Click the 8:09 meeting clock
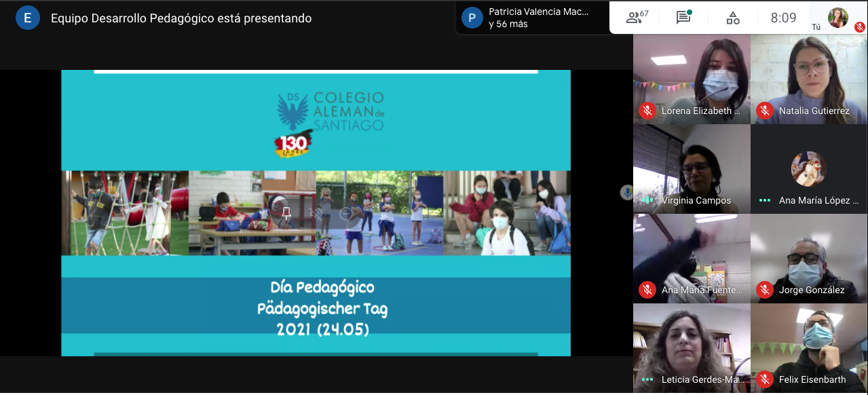This screenshot has width=868, height=395. (x=783, y=18)
